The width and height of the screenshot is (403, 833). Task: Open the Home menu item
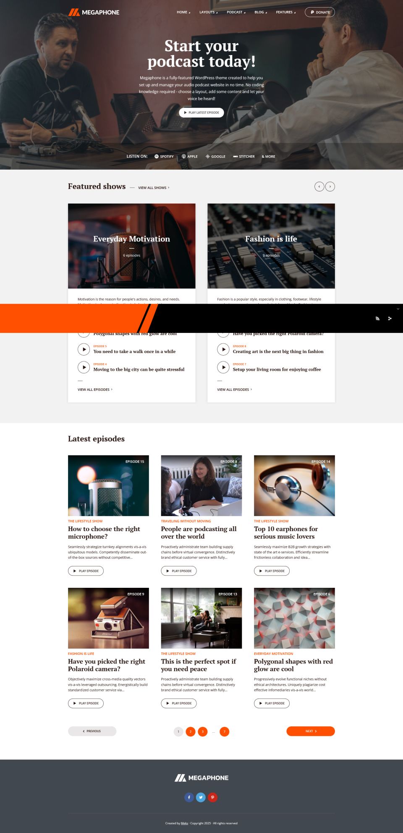click(x=183, y=12)
